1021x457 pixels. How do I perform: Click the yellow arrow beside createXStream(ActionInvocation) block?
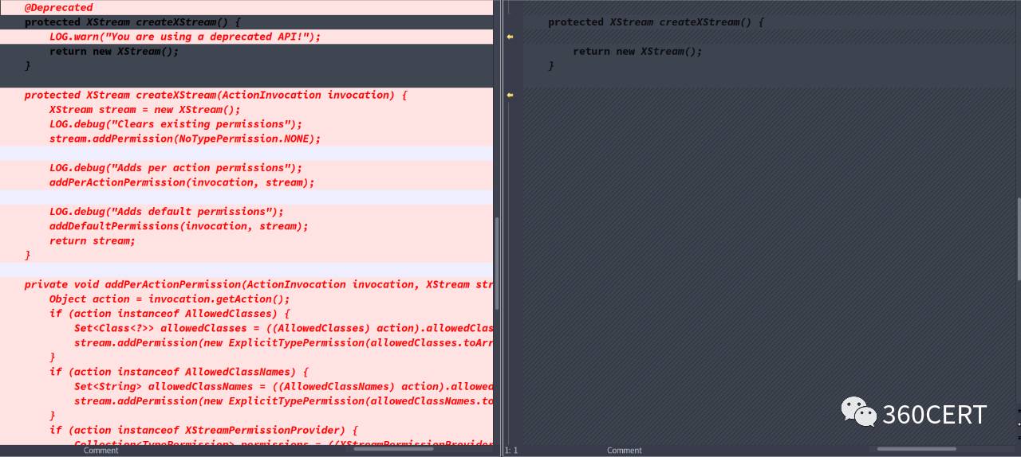click(x=510, y=95)
